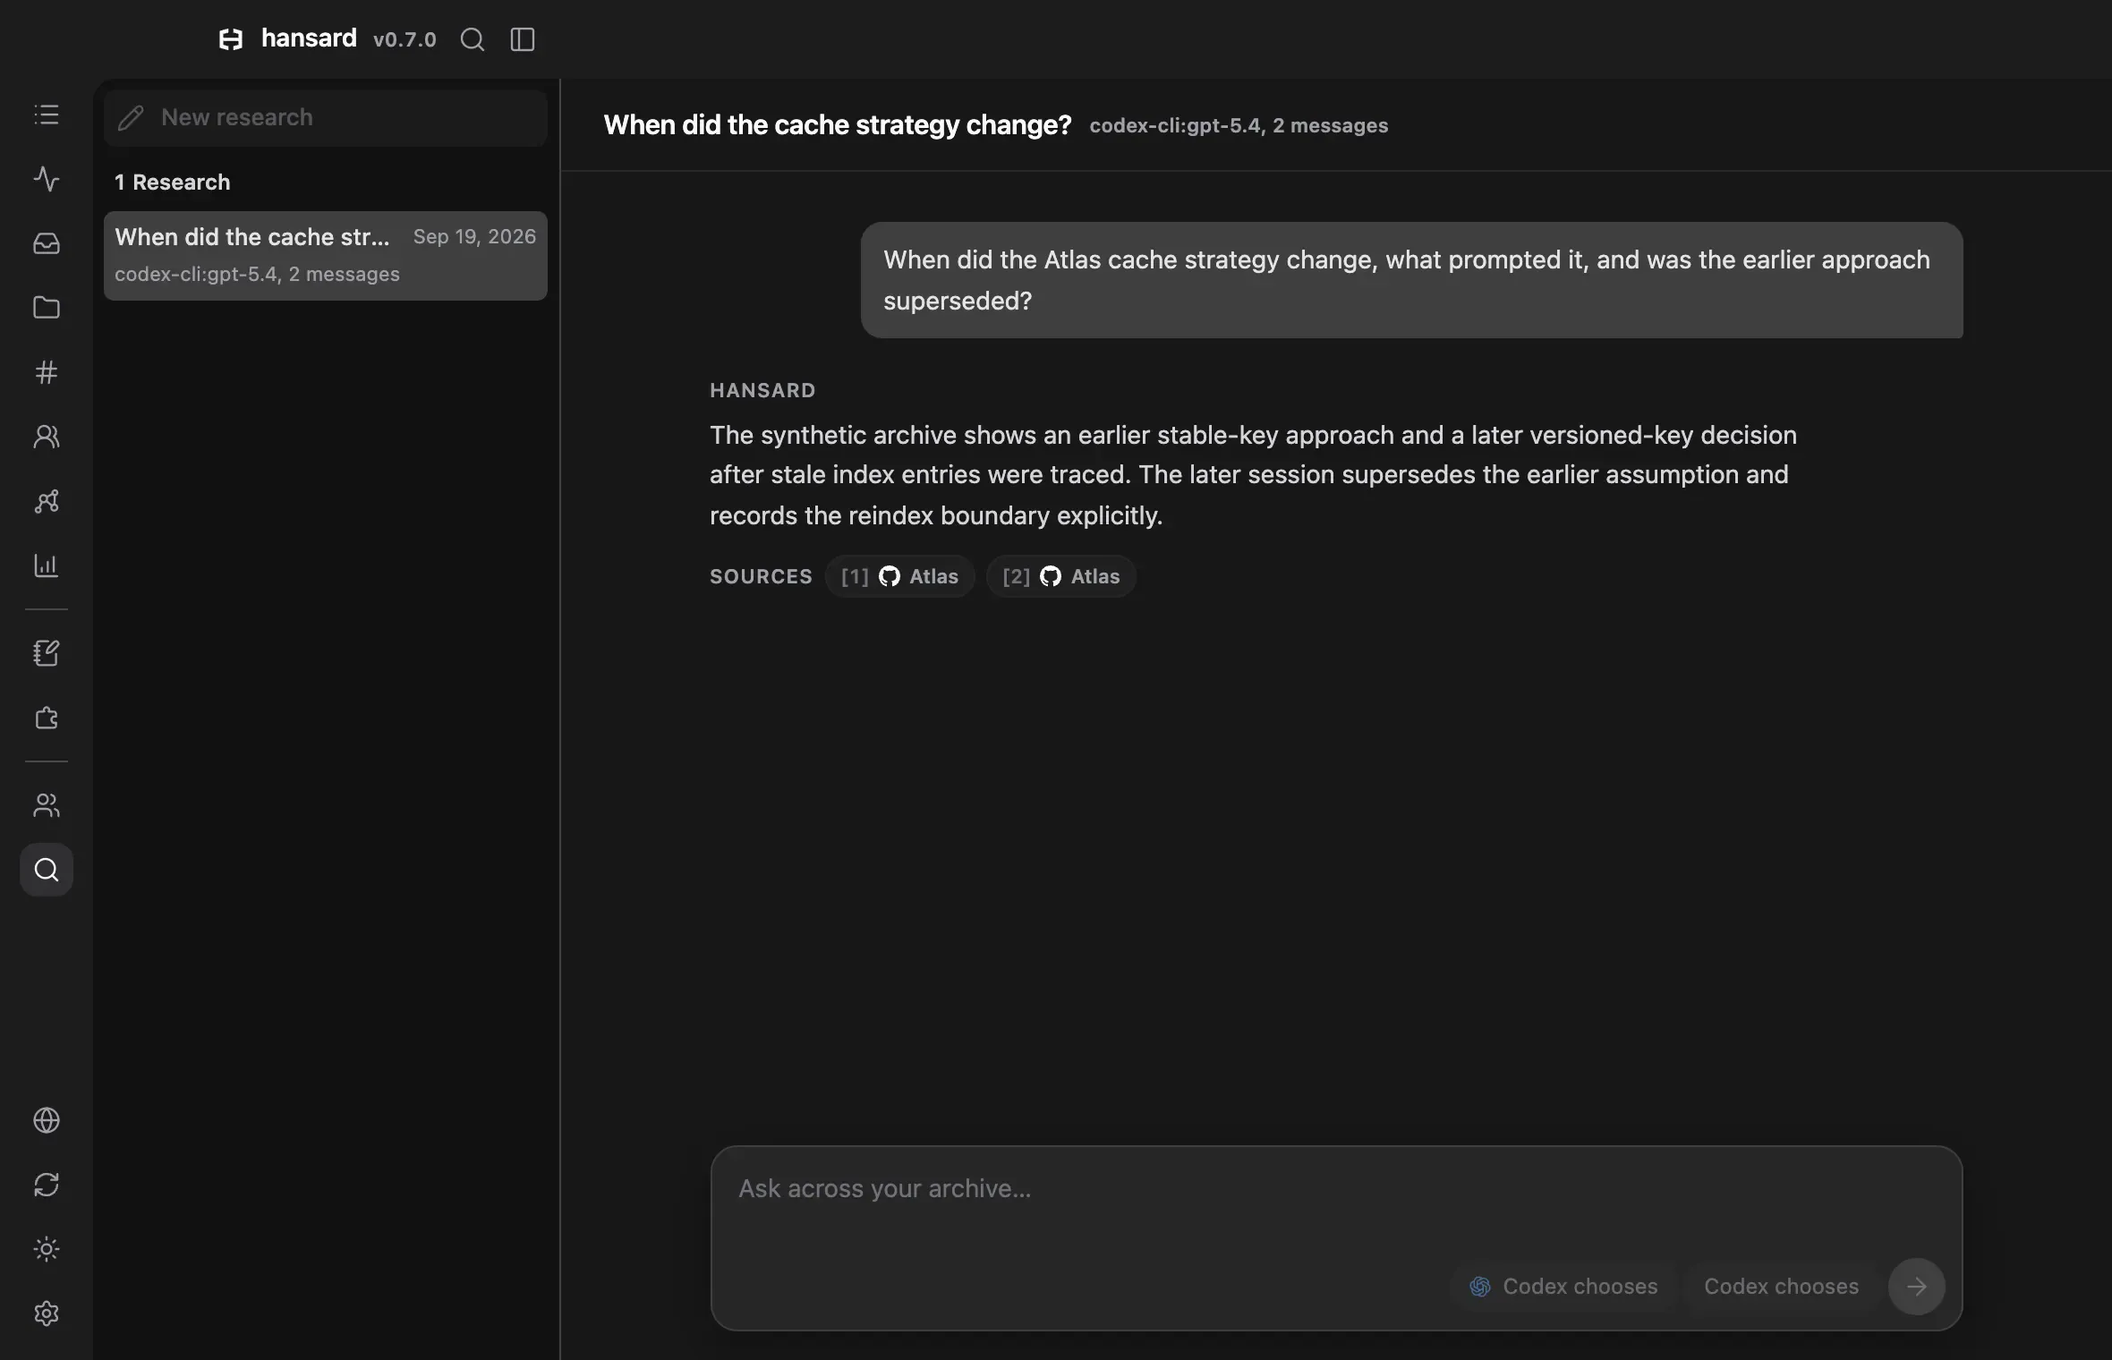The width and height of the screenshot is (2112, 1360).
Task: Open the hashtag tags icon in sidebar
Action: pyautogui.click(x=47, y=372)
